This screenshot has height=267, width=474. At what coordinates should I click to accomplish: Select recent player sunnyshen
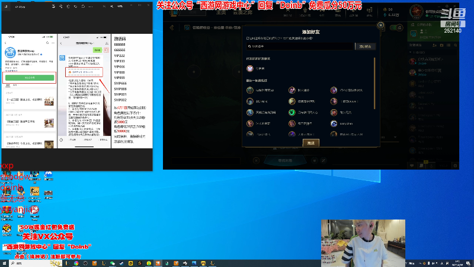point(346,123)
